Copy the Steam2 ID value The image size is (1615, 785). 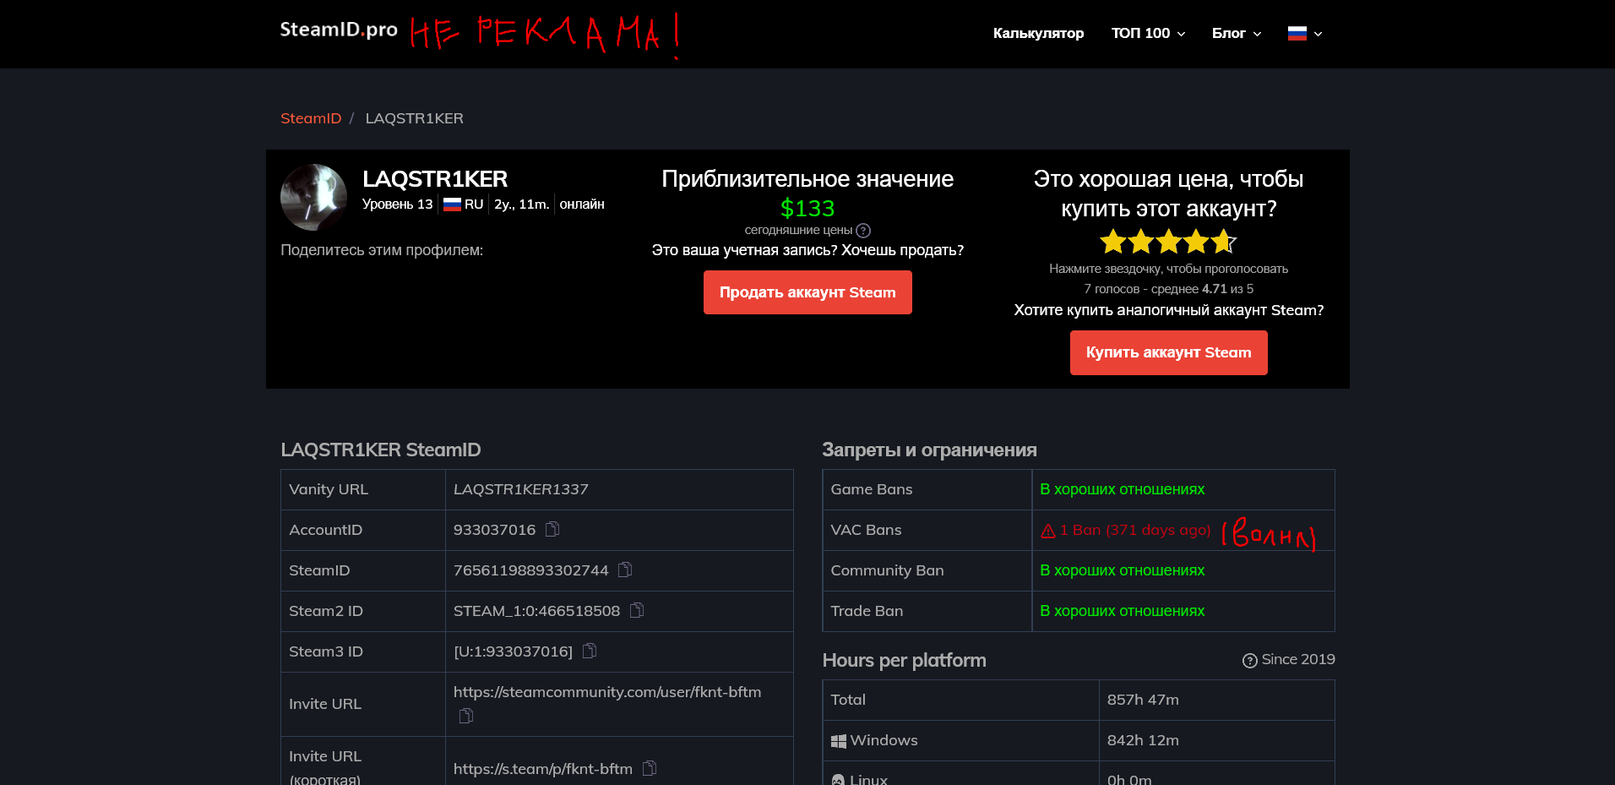[637, 610]
